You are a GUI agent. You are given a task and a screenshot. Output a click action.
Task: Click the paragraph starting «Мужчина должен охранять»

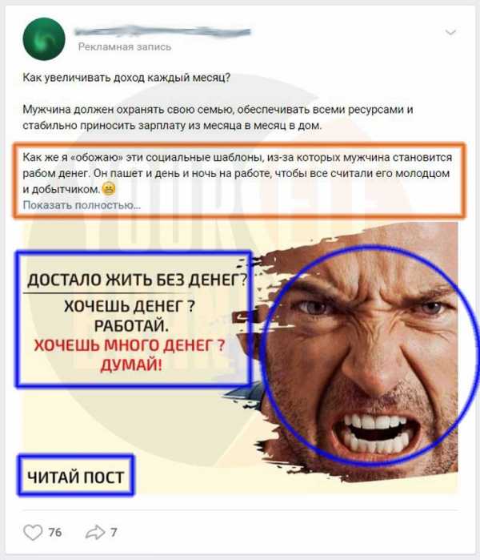(x=218, y=117)
